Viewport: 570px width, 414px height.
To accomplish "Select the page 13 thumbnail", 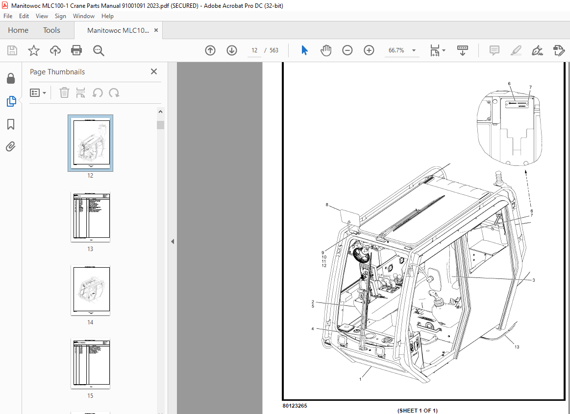I will pyautogui.click(x=90, y=217).
